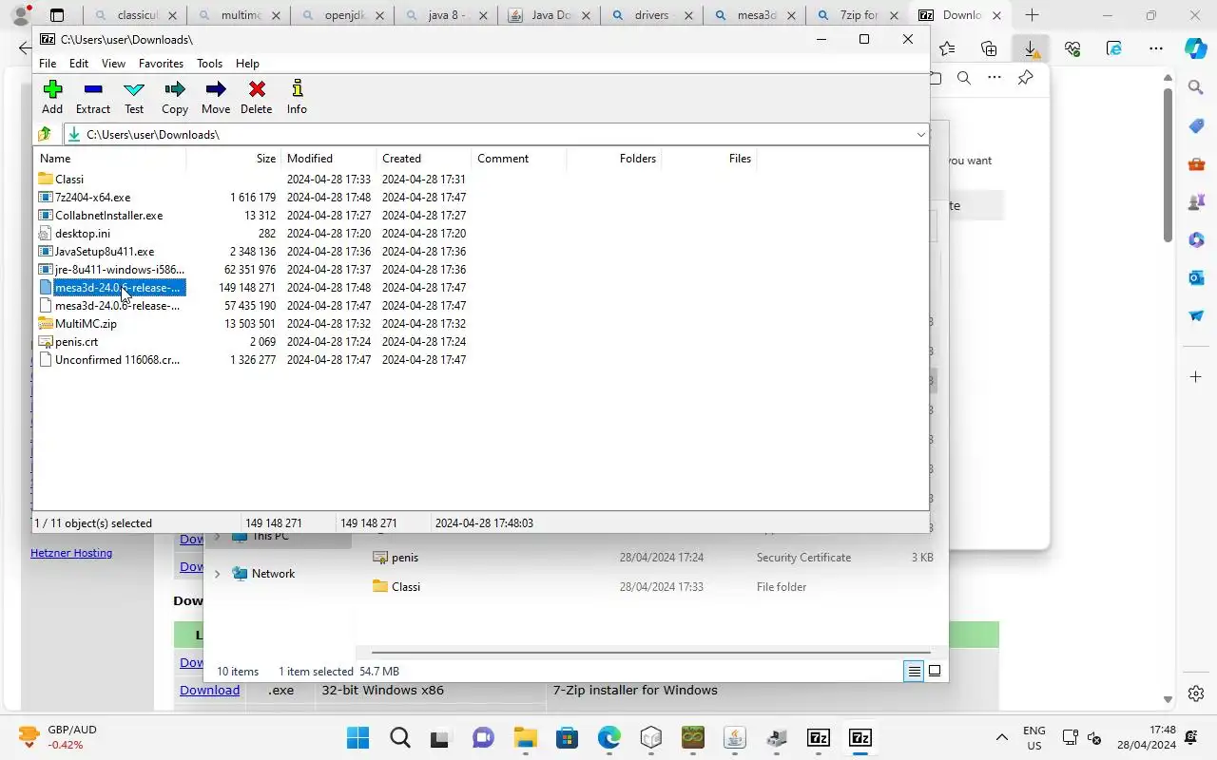Open Edge favorites star-list icon

[947, 48]
